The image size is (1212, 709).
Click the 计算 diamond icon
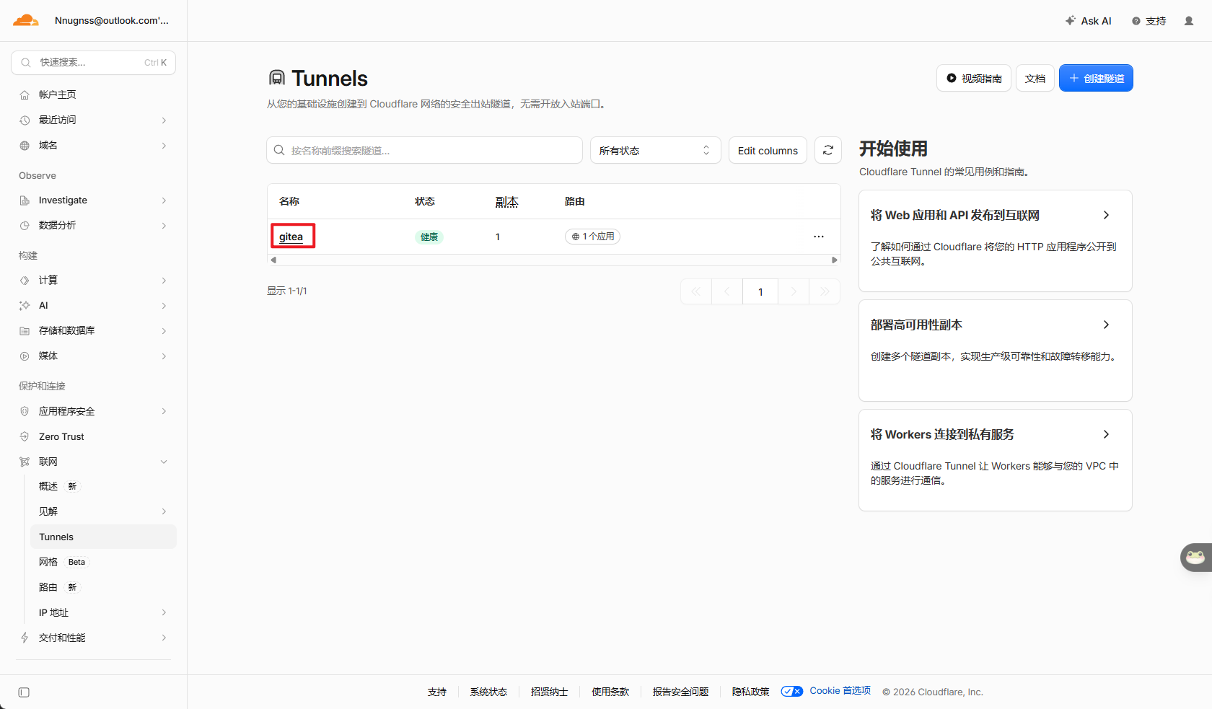(25, 281)
